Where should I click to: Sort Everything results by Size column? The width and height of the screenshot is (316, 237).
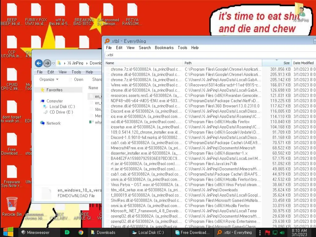[x=277, y=63]
